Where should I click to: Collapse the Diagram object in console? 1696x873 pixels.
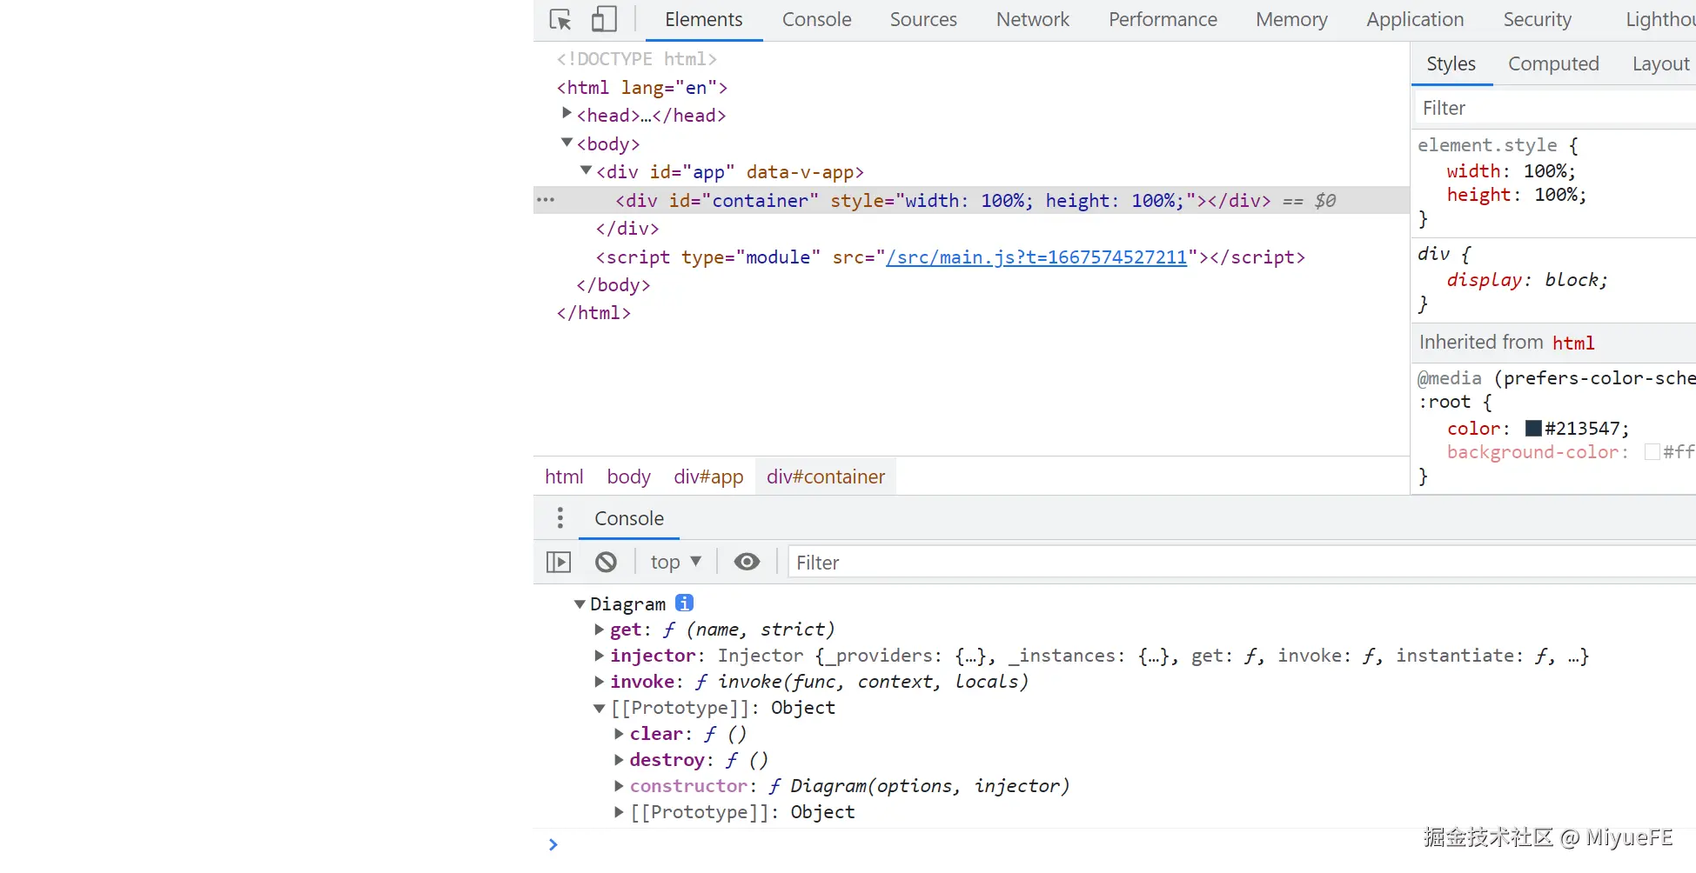[x=580, y=603]
